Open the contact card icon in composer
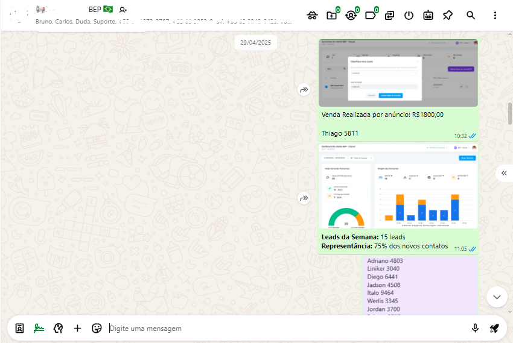Viewport: 513px width, 343px height. [19, 328]
